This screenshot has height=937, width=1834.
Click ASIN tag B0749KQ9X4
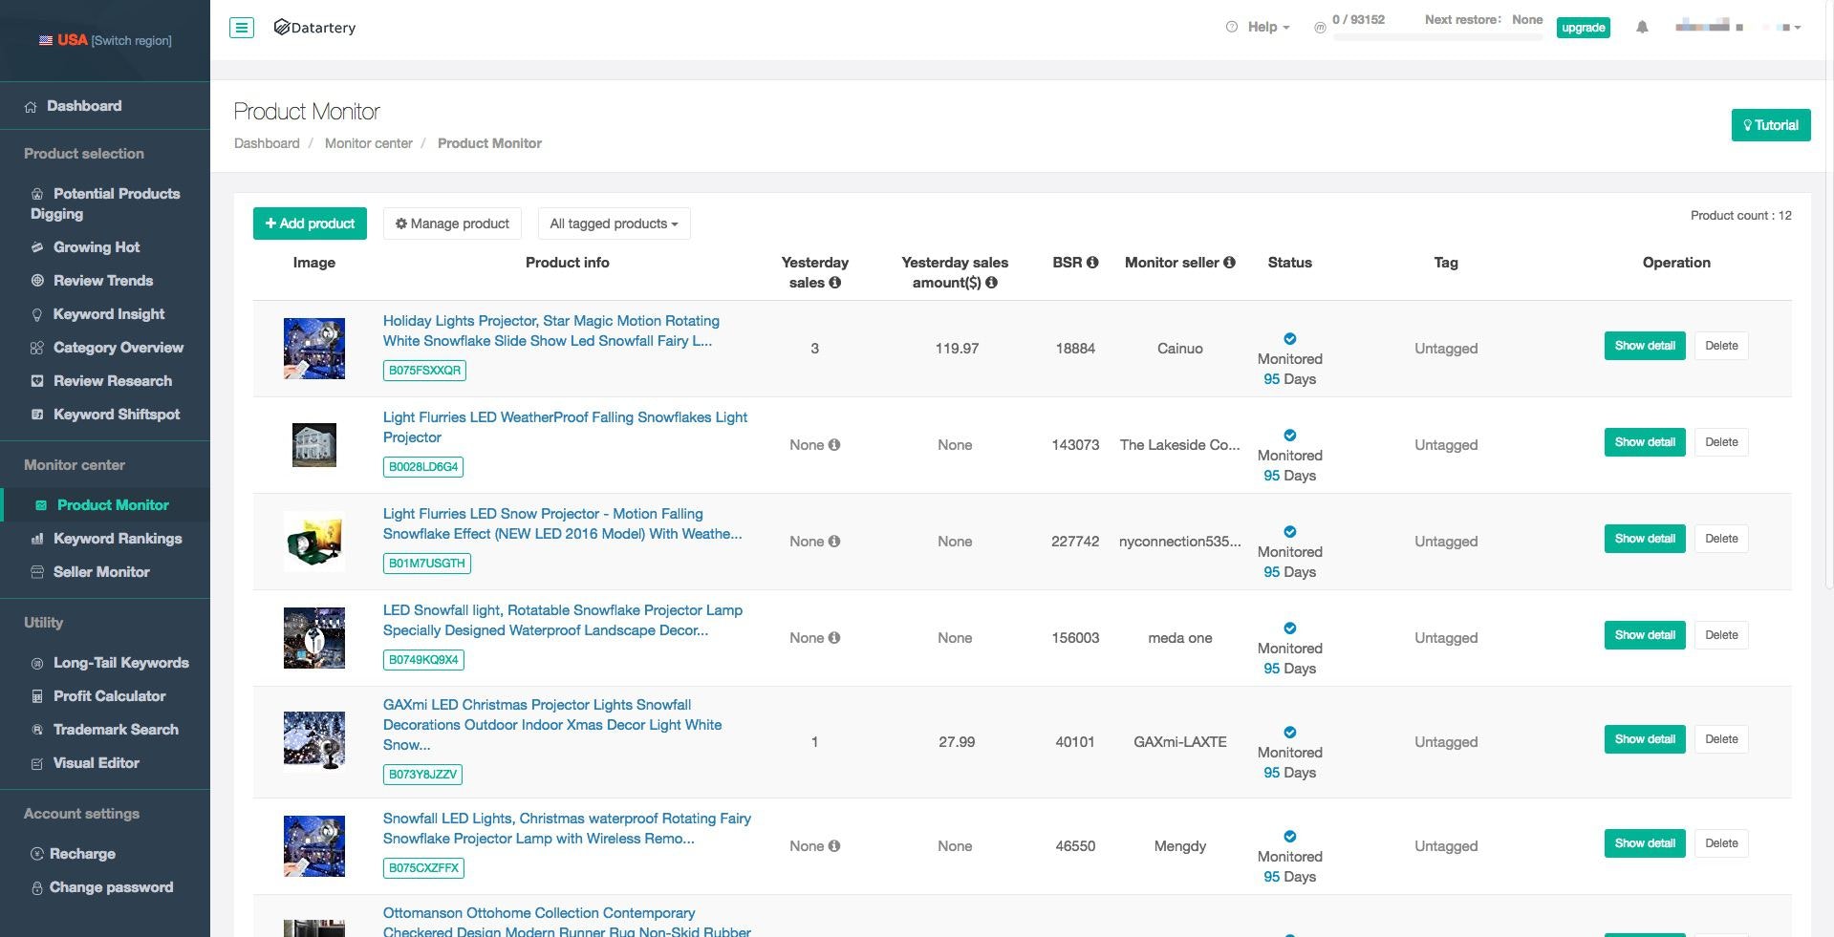coord(423,660)
